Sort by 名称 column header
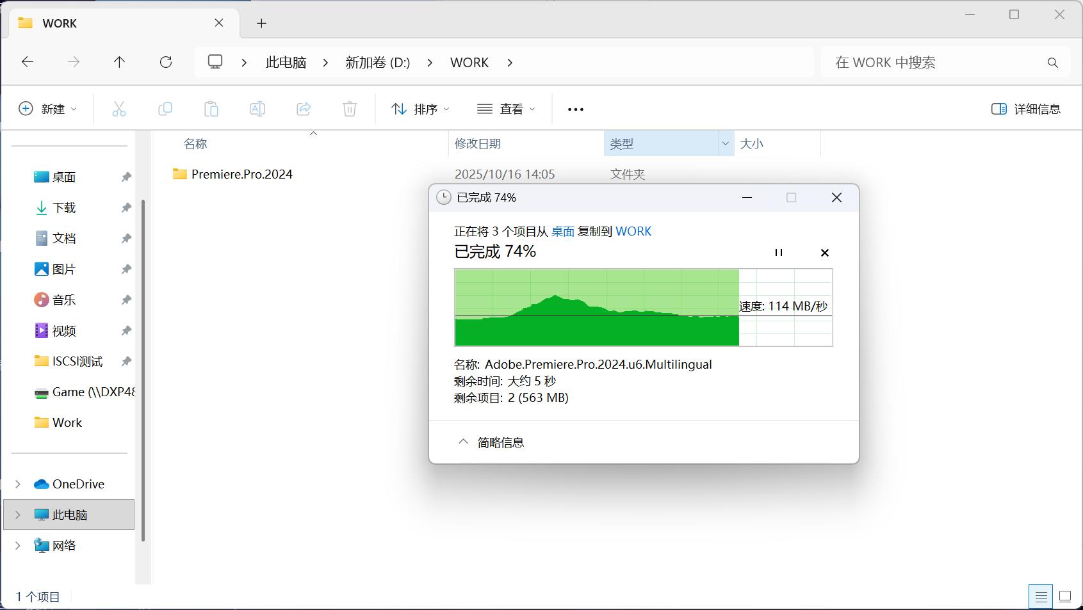The image size is (1083, 610). point(195,144)
